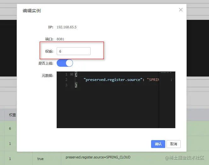Click the editor minimap on the right side
The image size is (209, 165).
(167, 100)
